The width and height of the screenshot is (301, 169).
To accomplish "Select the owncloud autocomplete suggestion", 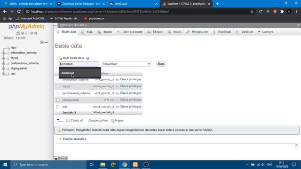I will click(x=80, y=73).
